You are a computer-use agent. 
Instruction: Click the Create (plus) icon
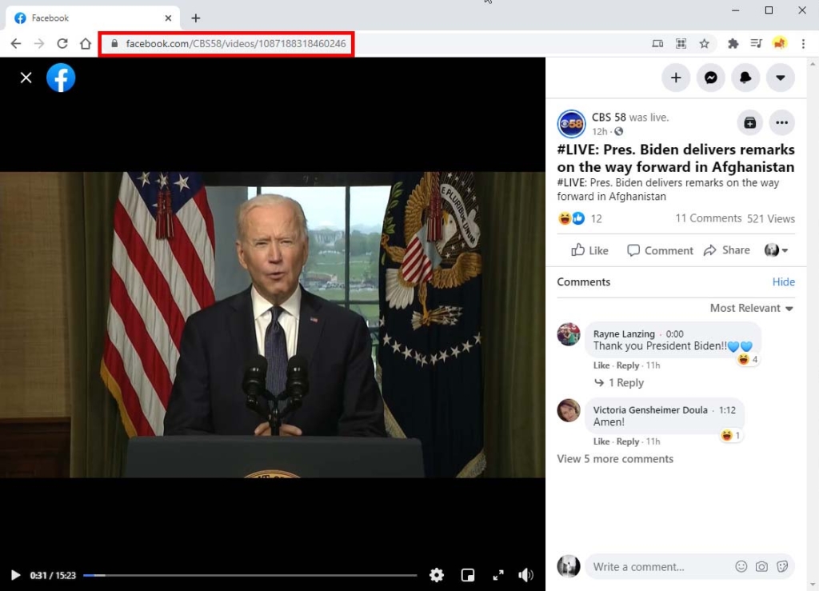(676, 78)
